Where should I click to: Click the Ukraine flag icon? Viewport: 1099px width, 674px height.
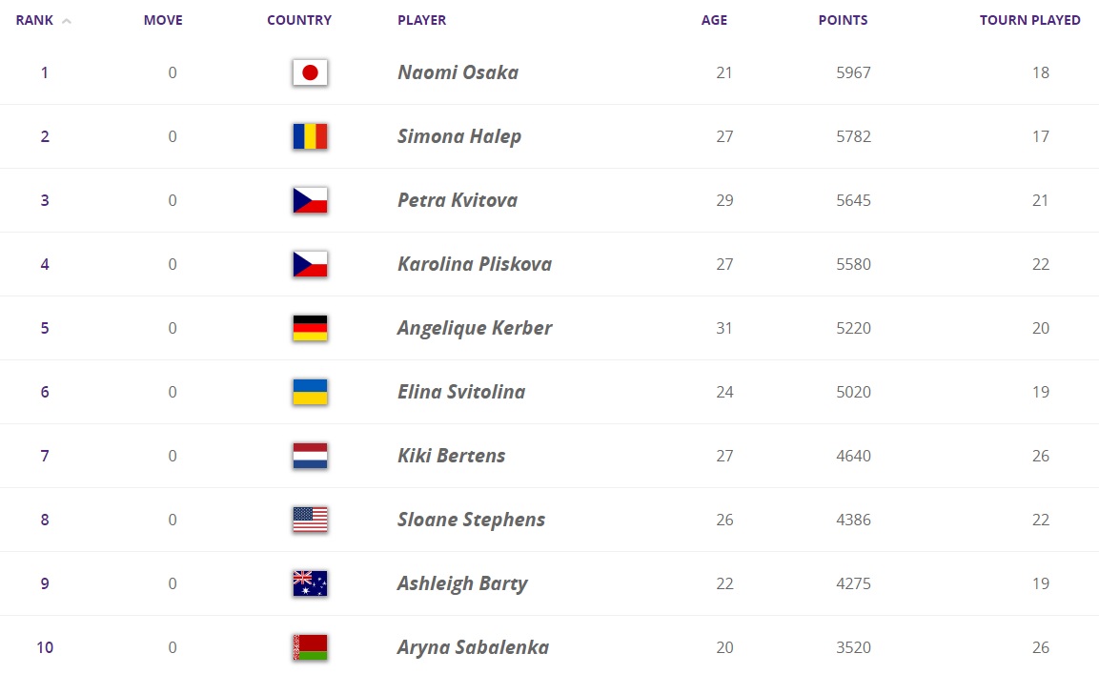pos(310,392)
